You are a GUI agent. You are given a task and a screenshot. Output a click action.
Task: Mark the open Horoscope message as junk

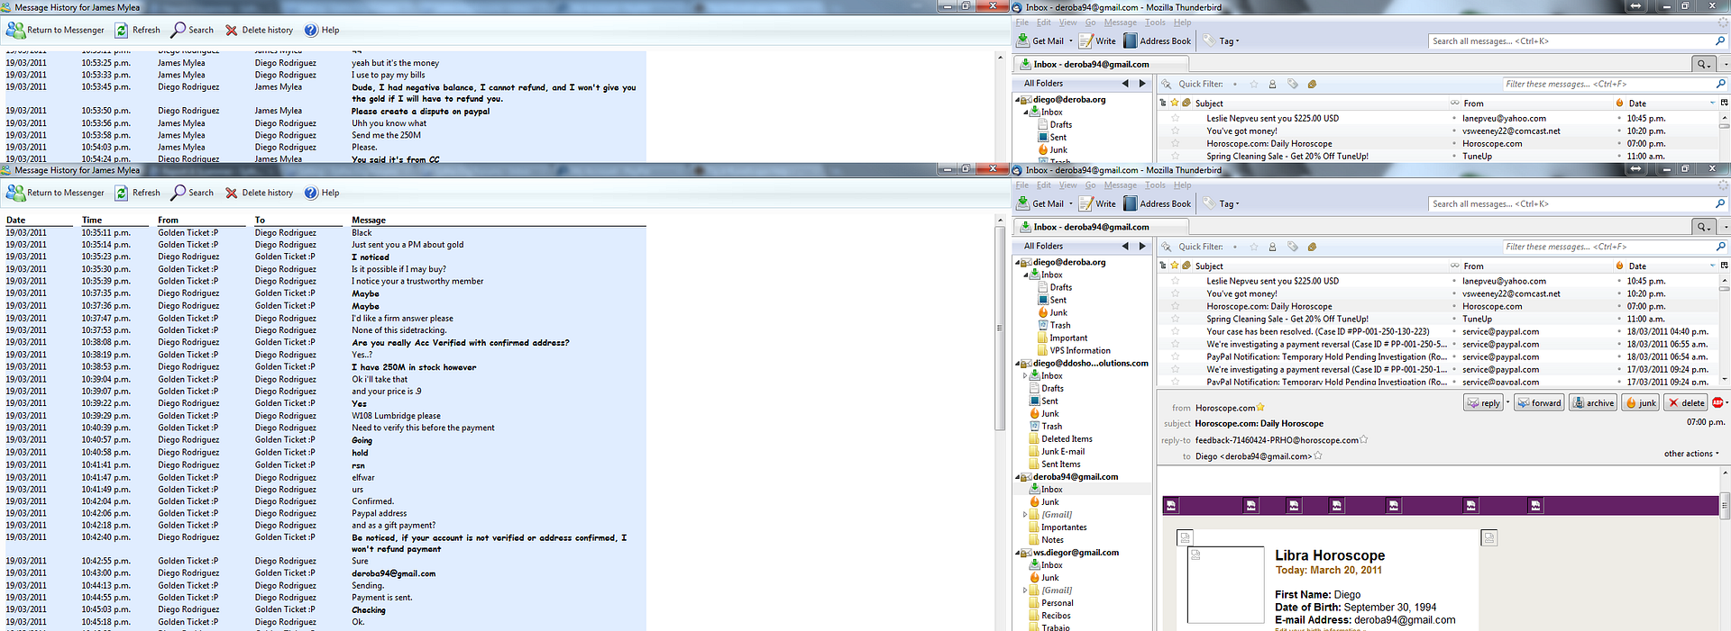tap(1641, 402)
